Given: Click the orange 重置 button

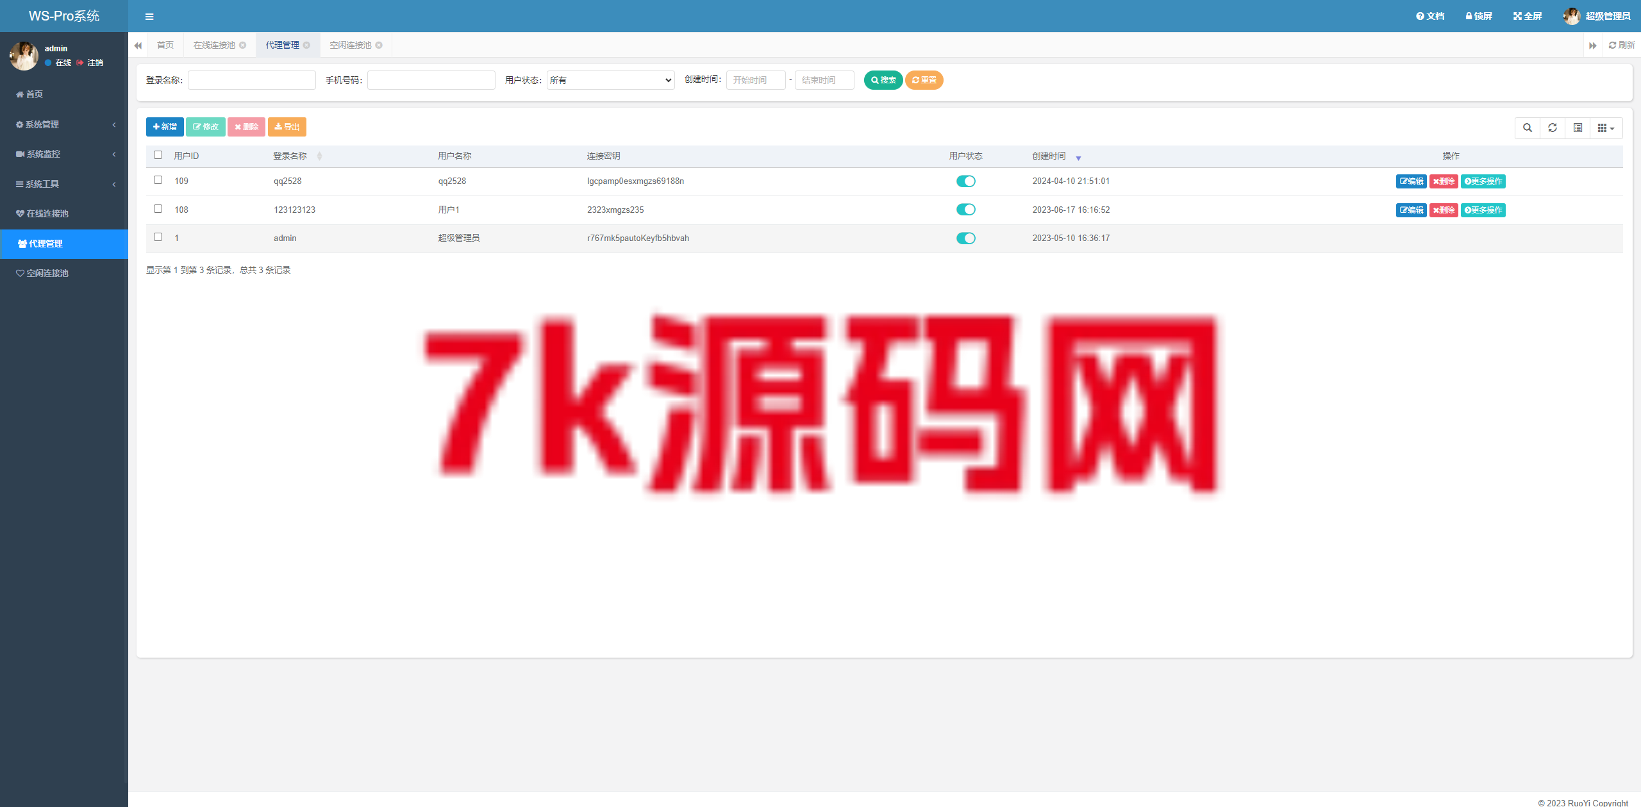Looking at the screenshot, I should [924, 80].
